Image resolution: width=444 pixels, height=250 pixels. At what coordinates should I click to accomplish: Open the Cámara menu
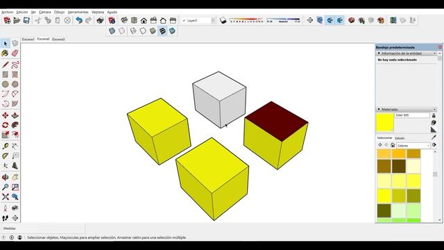[x=44, y=12]
